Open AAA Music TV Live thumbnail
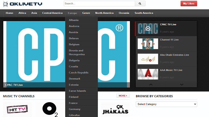Viewport: 209px width, 117px height. (x=148, y=74)
